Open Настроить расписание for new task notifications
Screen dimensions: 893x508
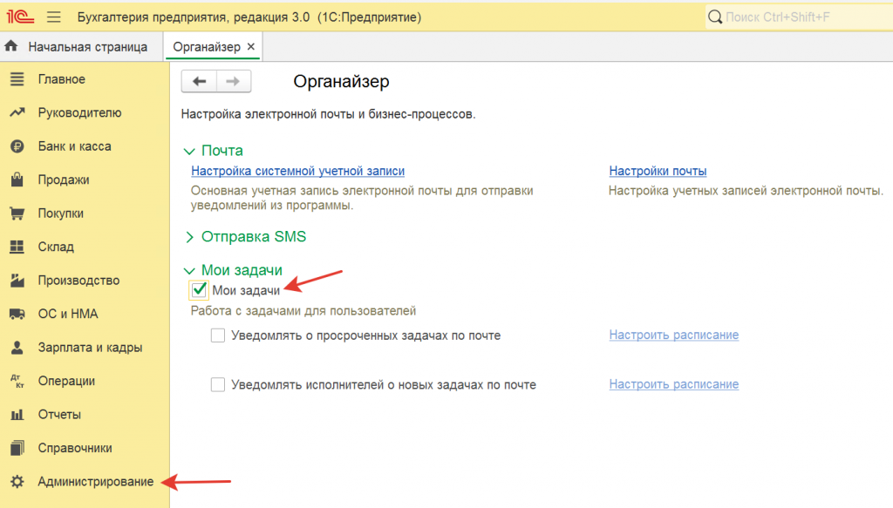coord(674,384)
